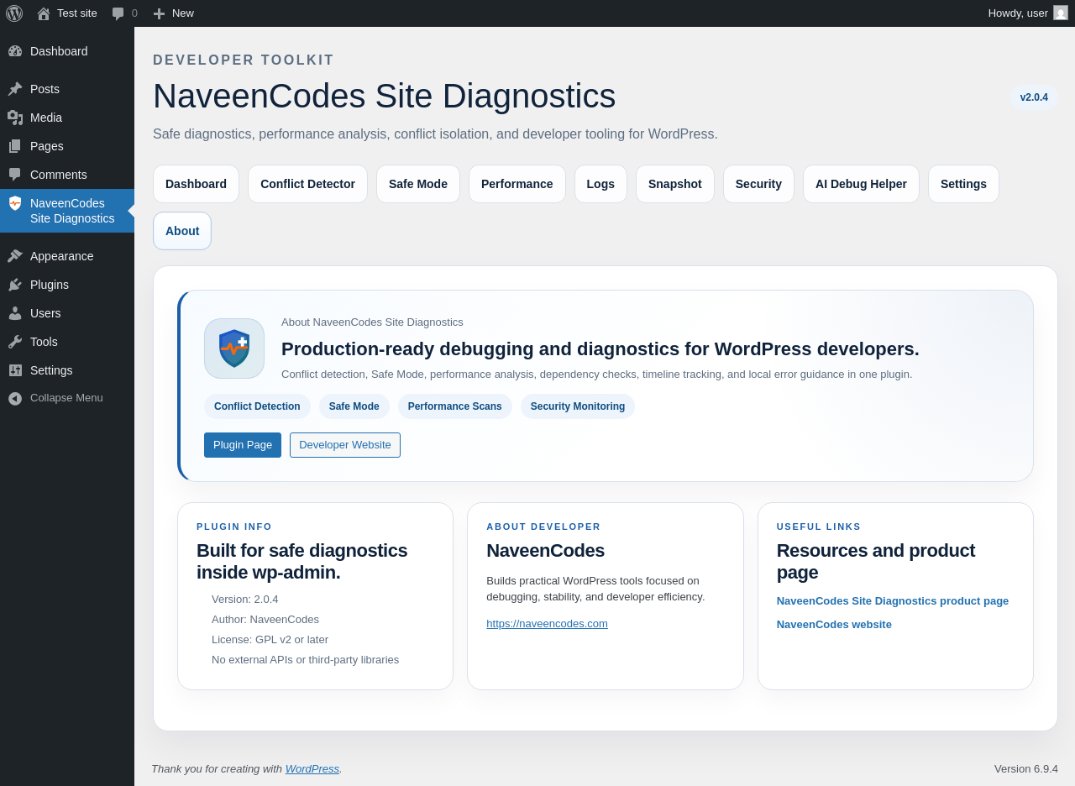Image resolution: width=1075 pixels, height=786 pixels.
Task: Open Plugins in the sidebar menu
Action: click(x=67, y=285)
